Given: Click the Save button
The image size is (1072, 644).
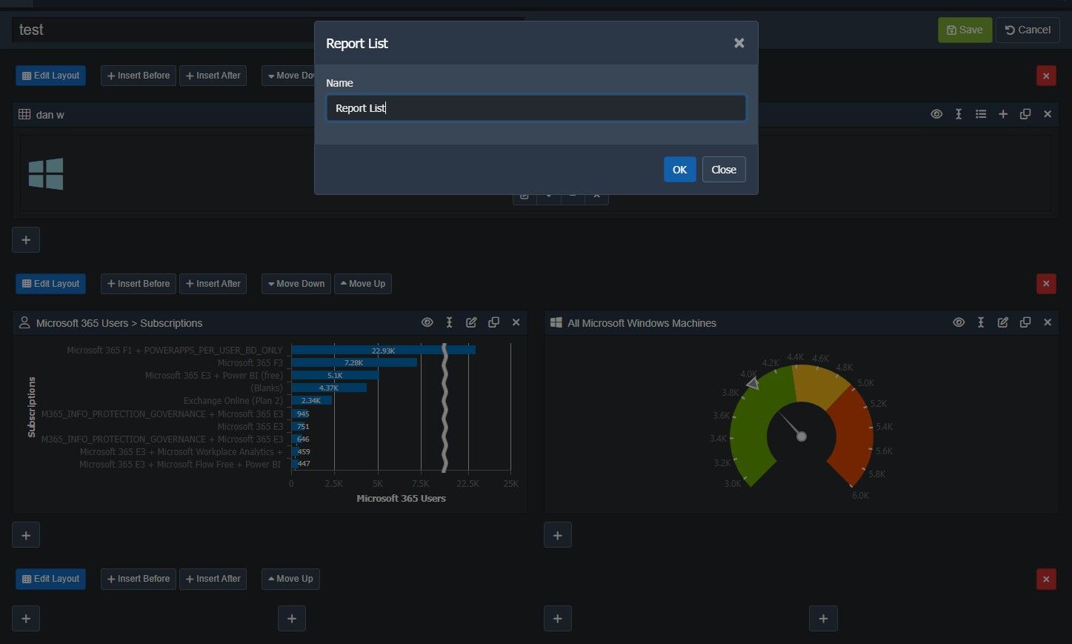Looking at the screenshot, I should click(965, 30).
